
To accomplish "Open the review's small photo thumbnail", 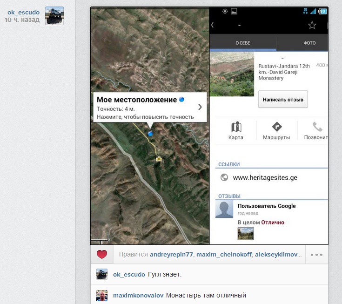I will pos(246,234).
